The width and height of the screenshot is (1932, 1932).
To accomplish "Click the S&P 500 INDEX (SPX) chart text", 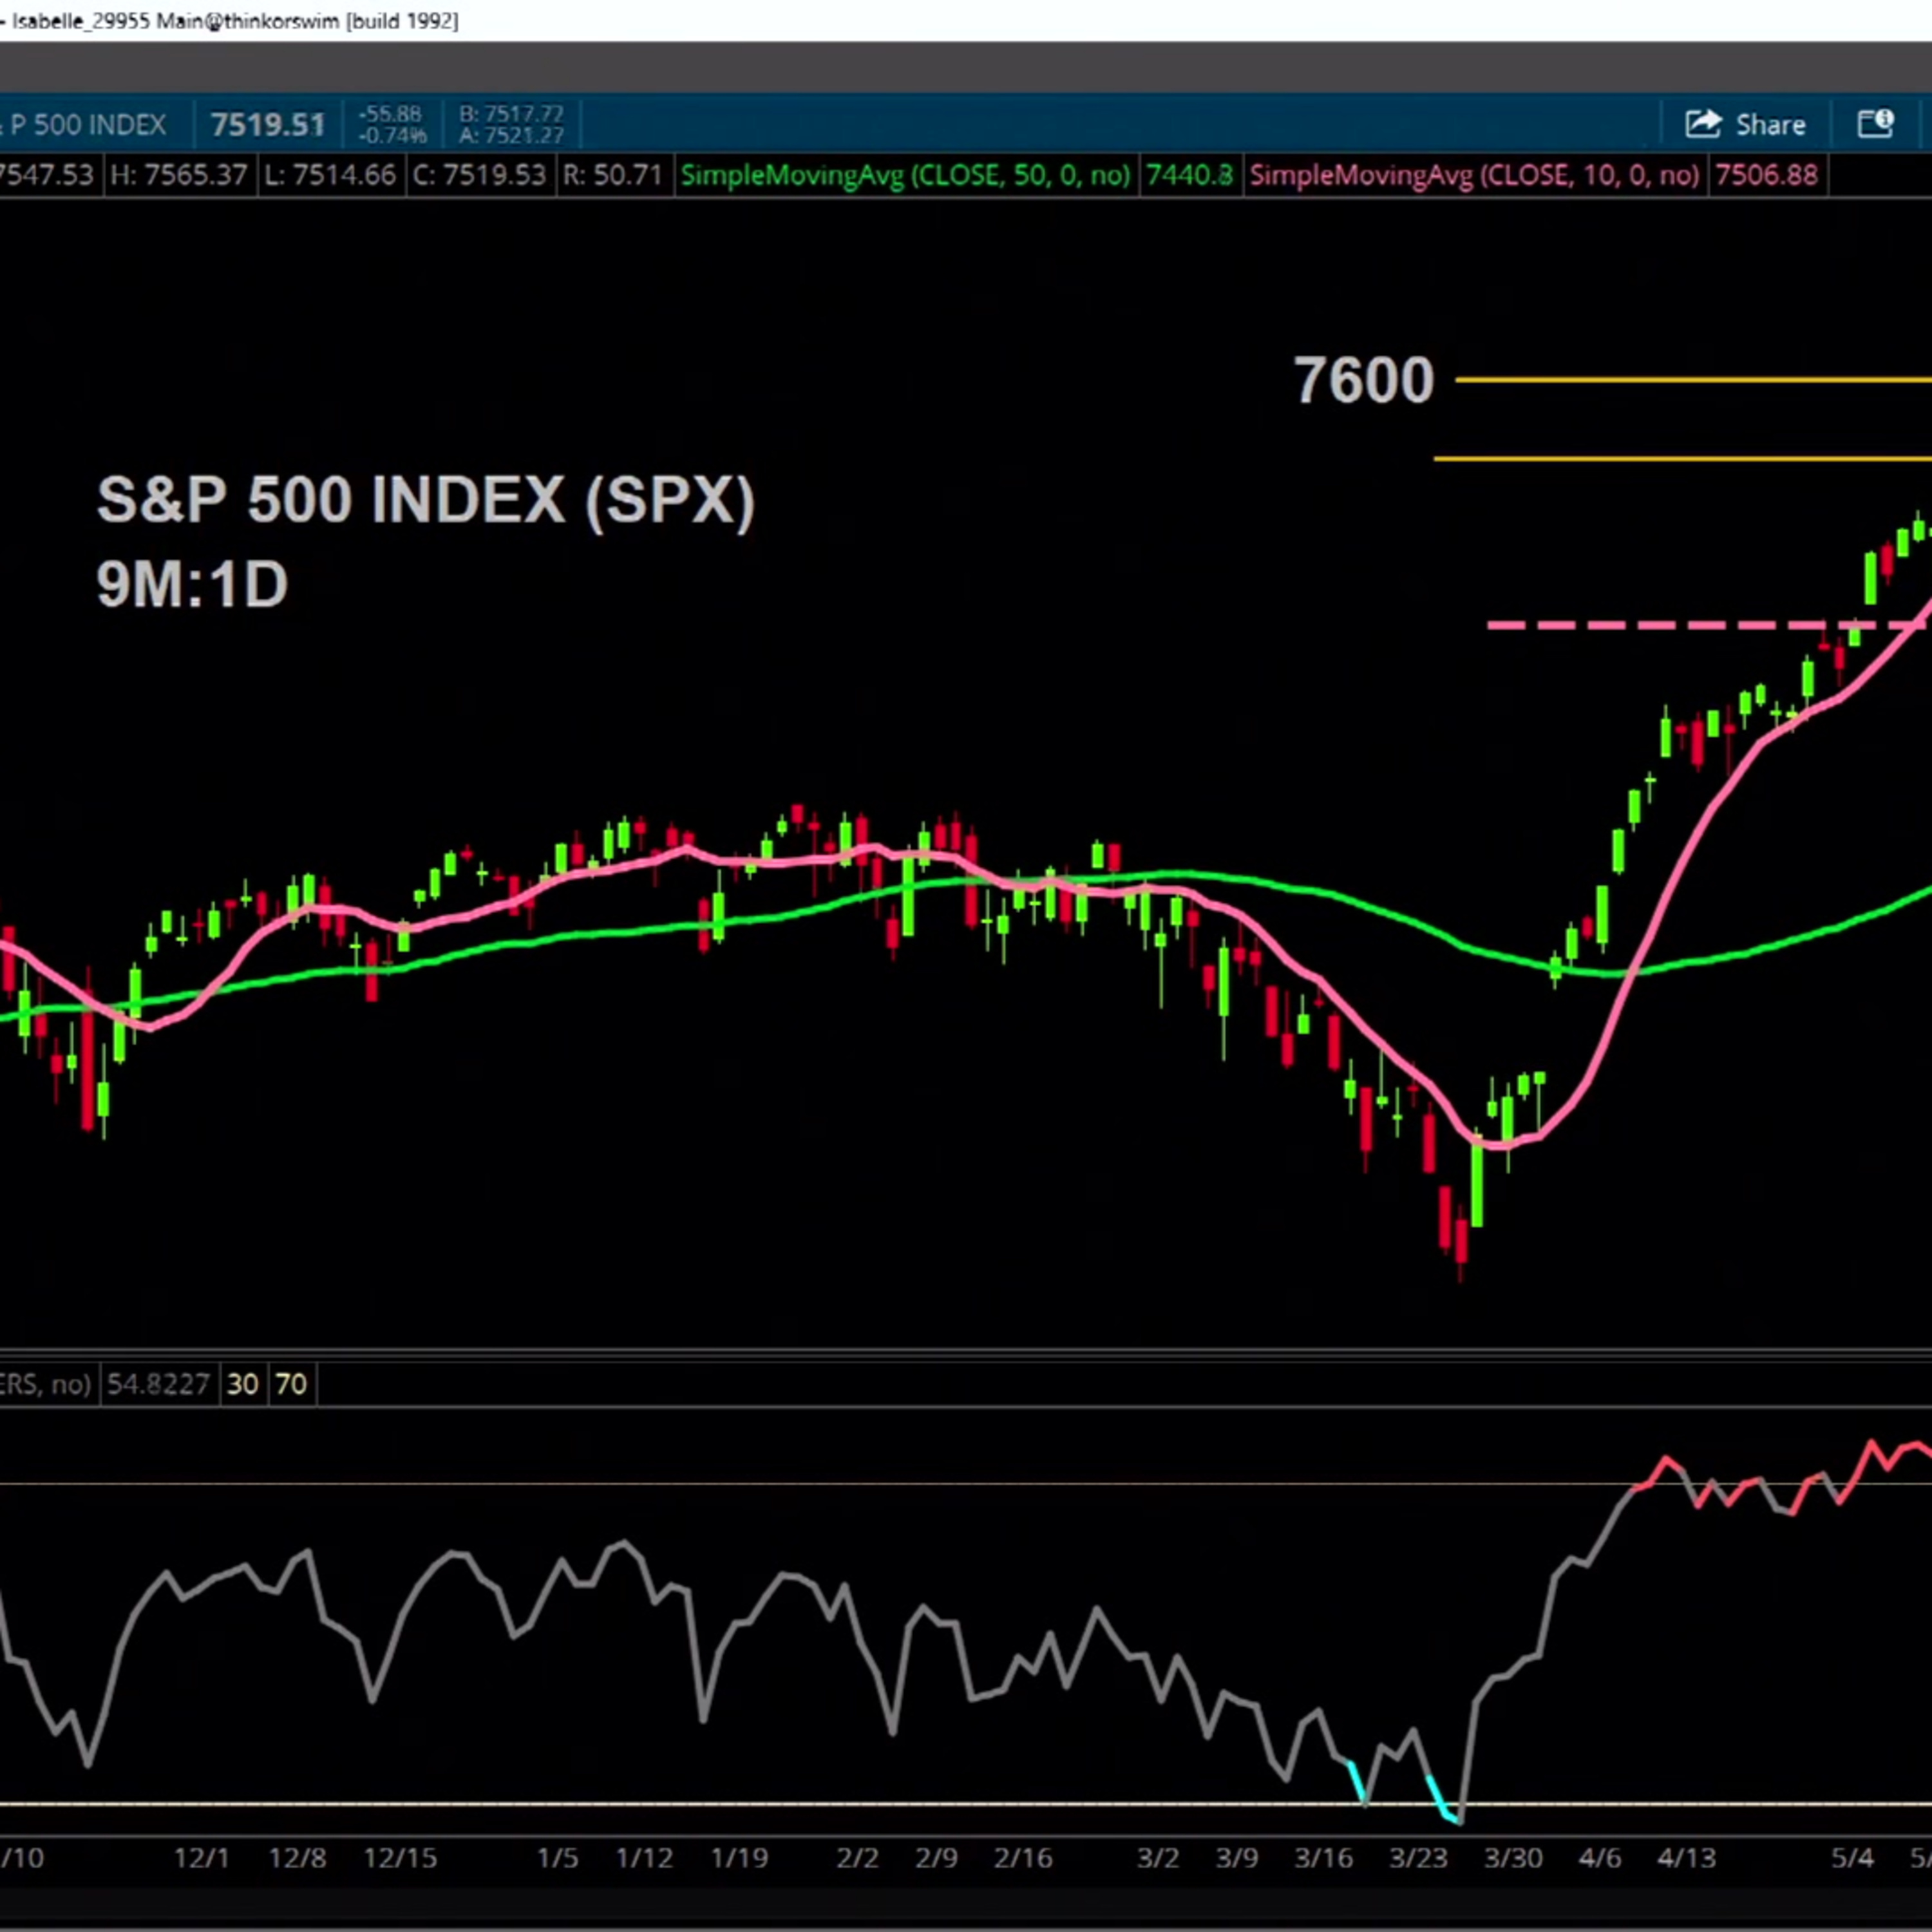I will pyautogui.click(x=426, y=500).
